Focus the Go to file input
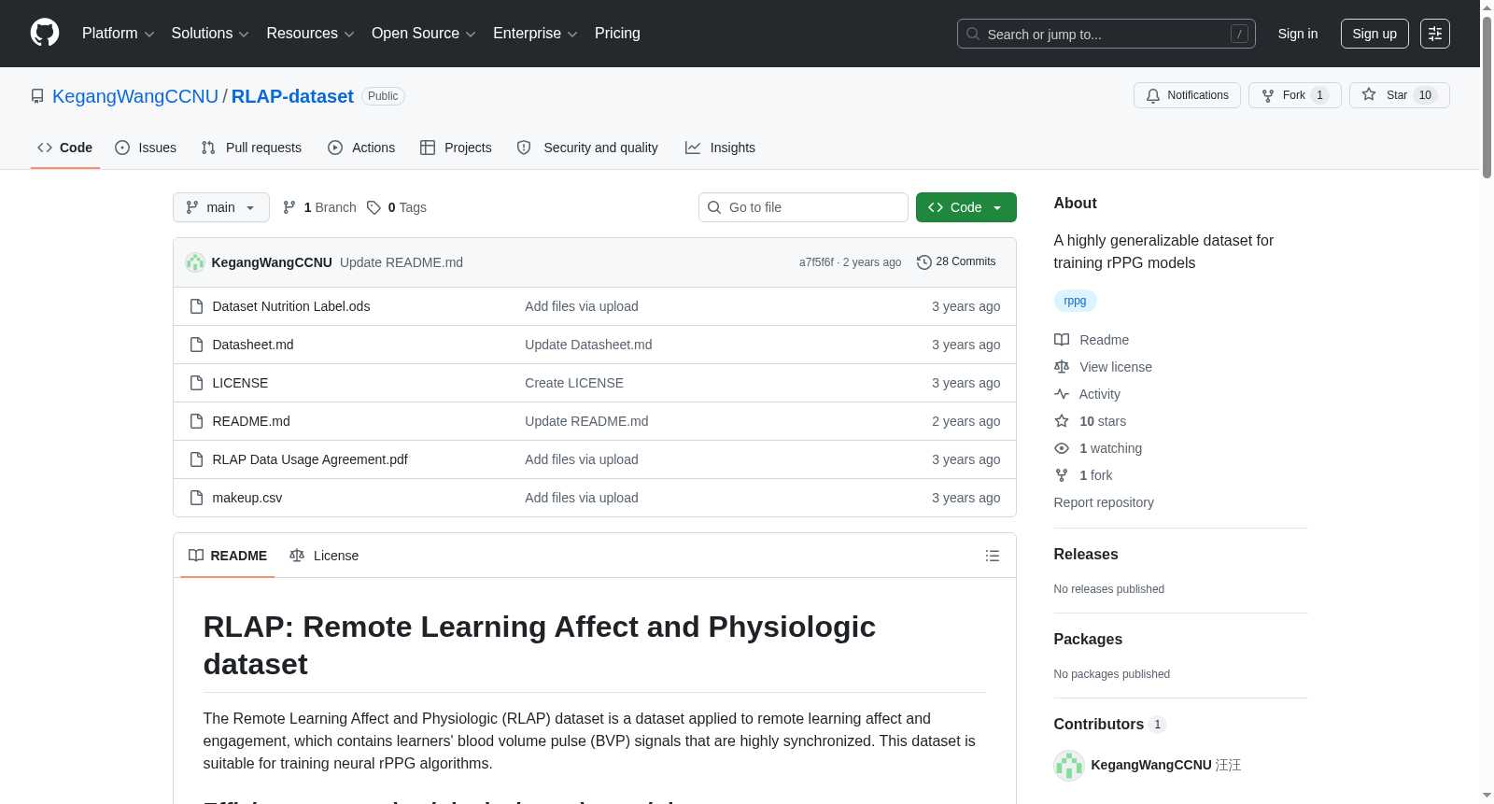Screen dimensions: 1494x804 pyautogui.click(x=803, y=207)
